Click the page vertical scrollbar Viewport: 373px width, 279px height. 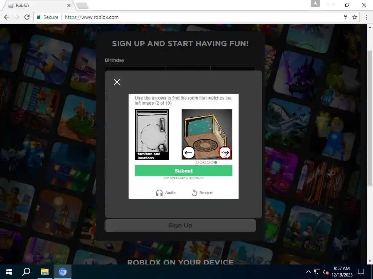370,118
